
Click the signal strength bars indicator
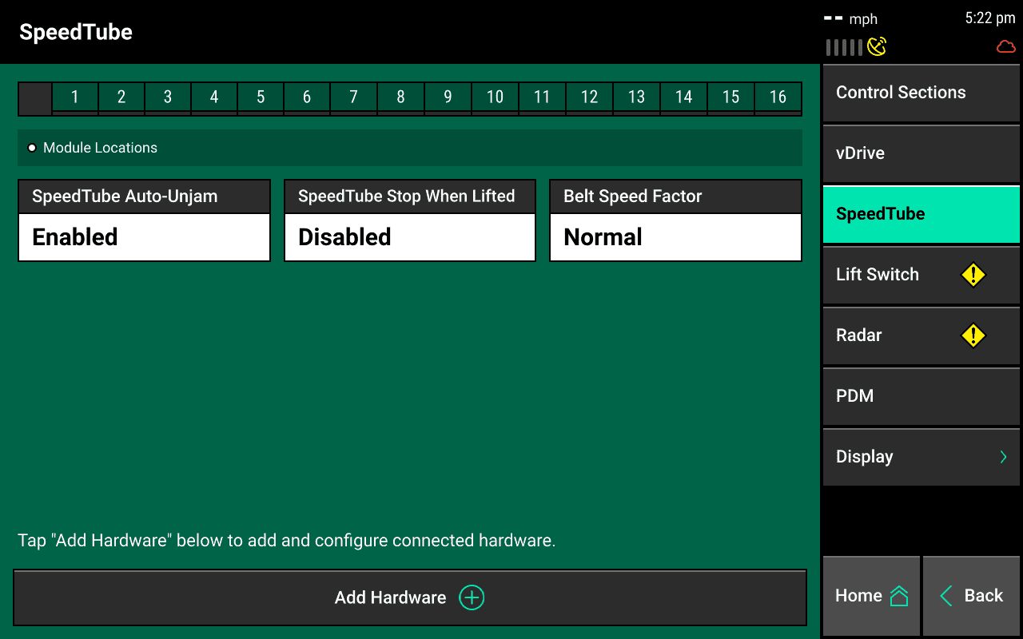coord(844,48)
